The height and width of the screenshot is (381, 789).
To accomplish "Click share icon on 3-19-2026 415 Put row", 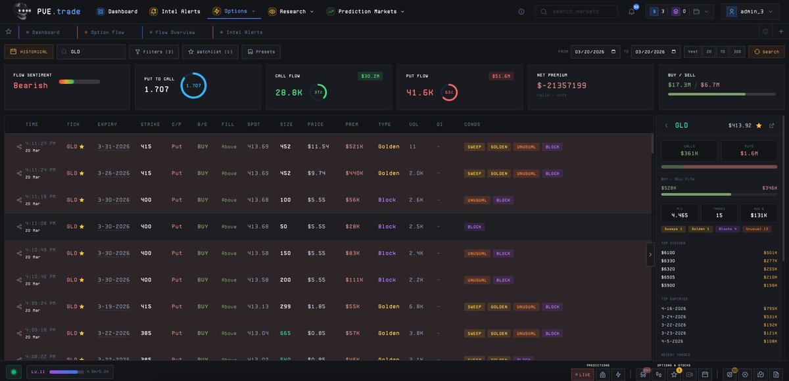I will click(19, 307).
